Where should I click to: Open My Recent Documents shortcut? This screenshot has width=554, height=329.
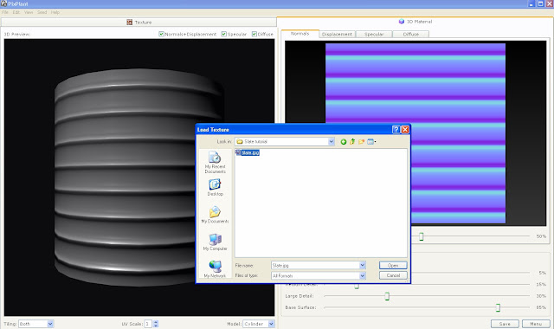coord(215,162)
